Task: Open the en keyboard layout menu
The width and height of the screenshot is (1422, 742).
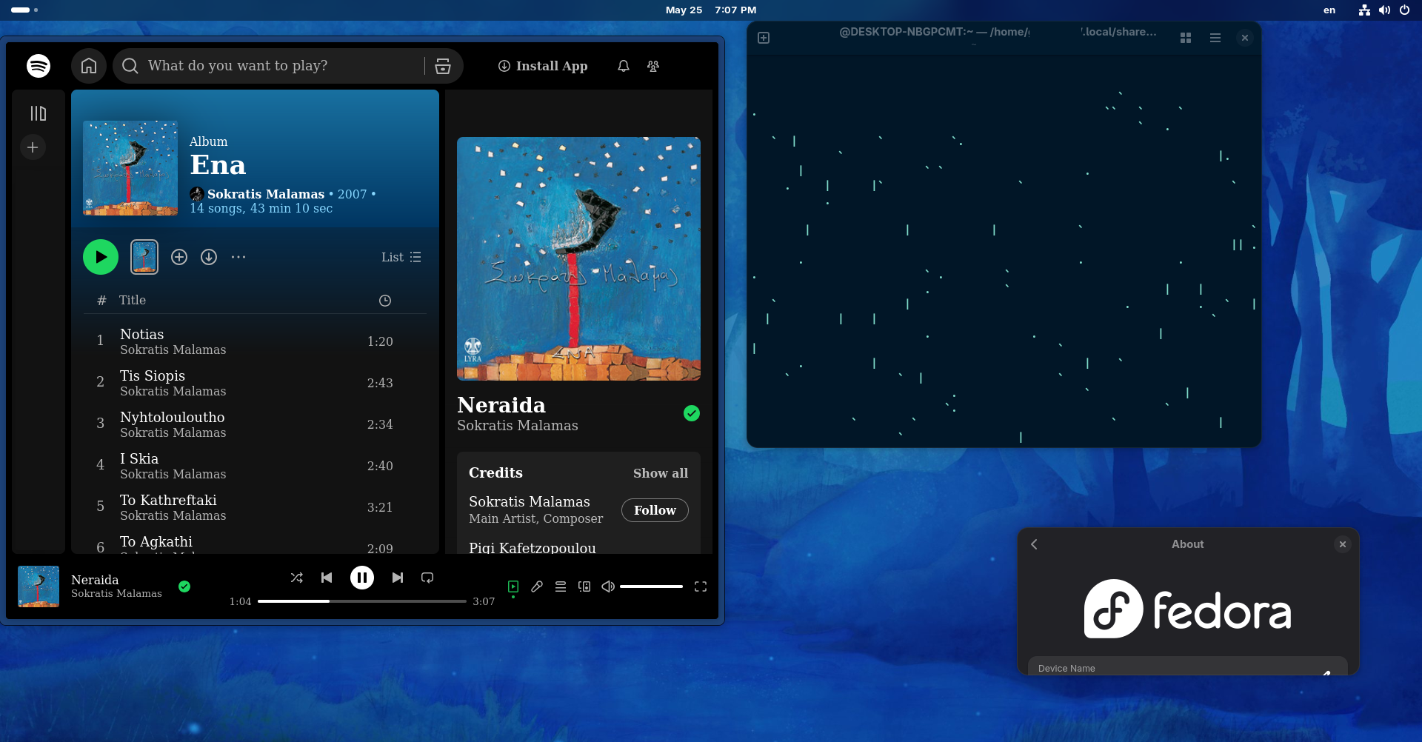Action: 1329,10
